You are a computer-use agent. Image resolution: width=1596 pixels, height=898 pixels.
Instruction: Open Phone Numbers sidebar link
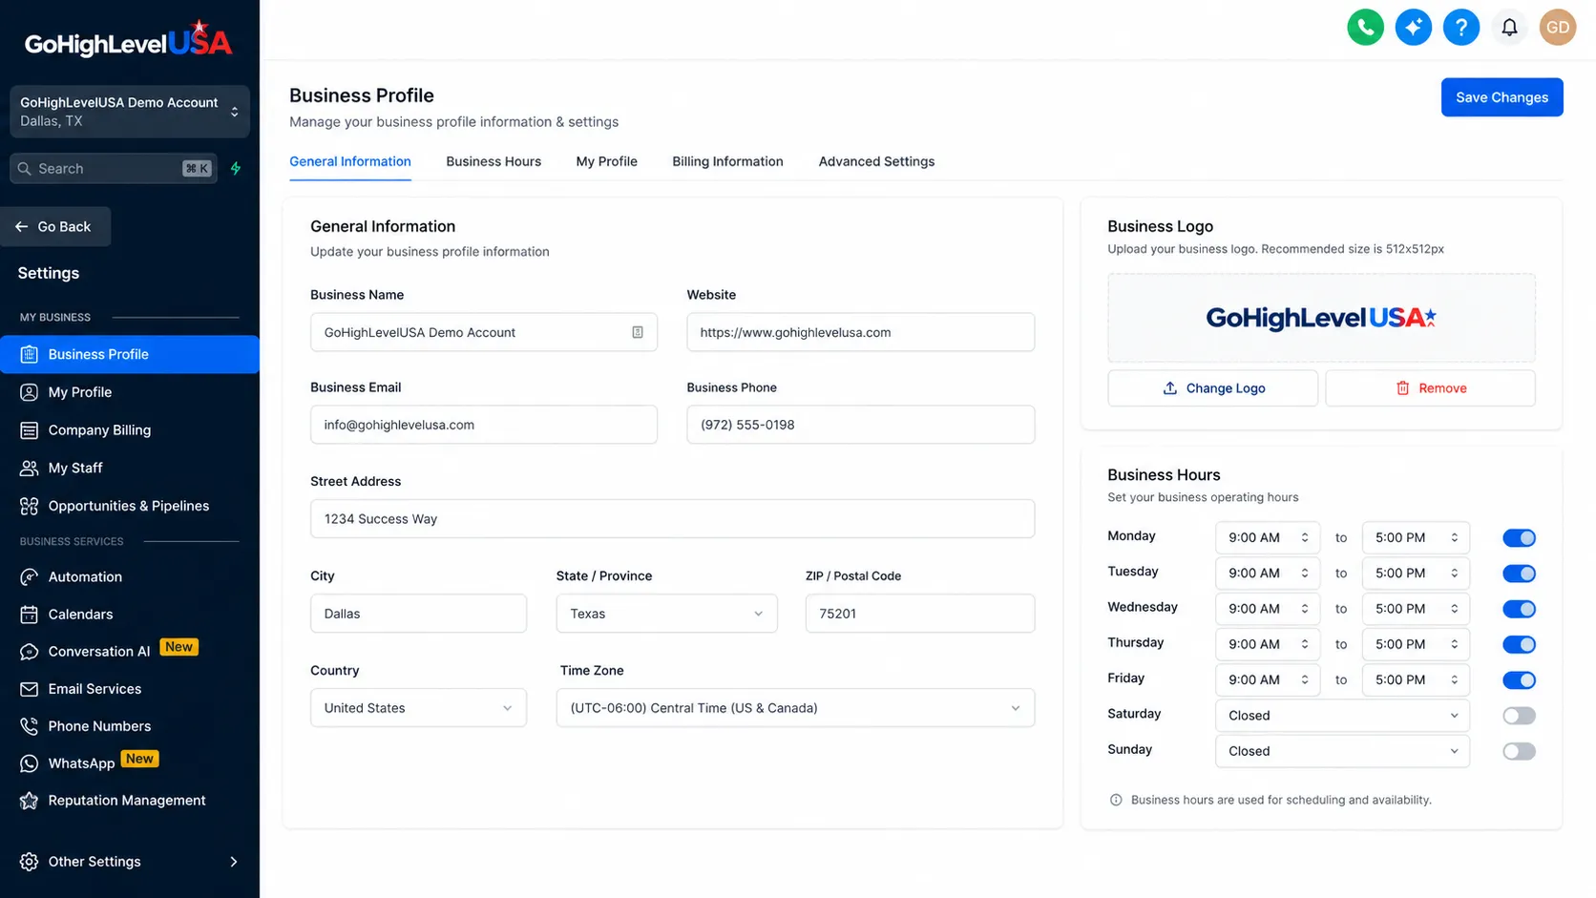tap(99, 726)
